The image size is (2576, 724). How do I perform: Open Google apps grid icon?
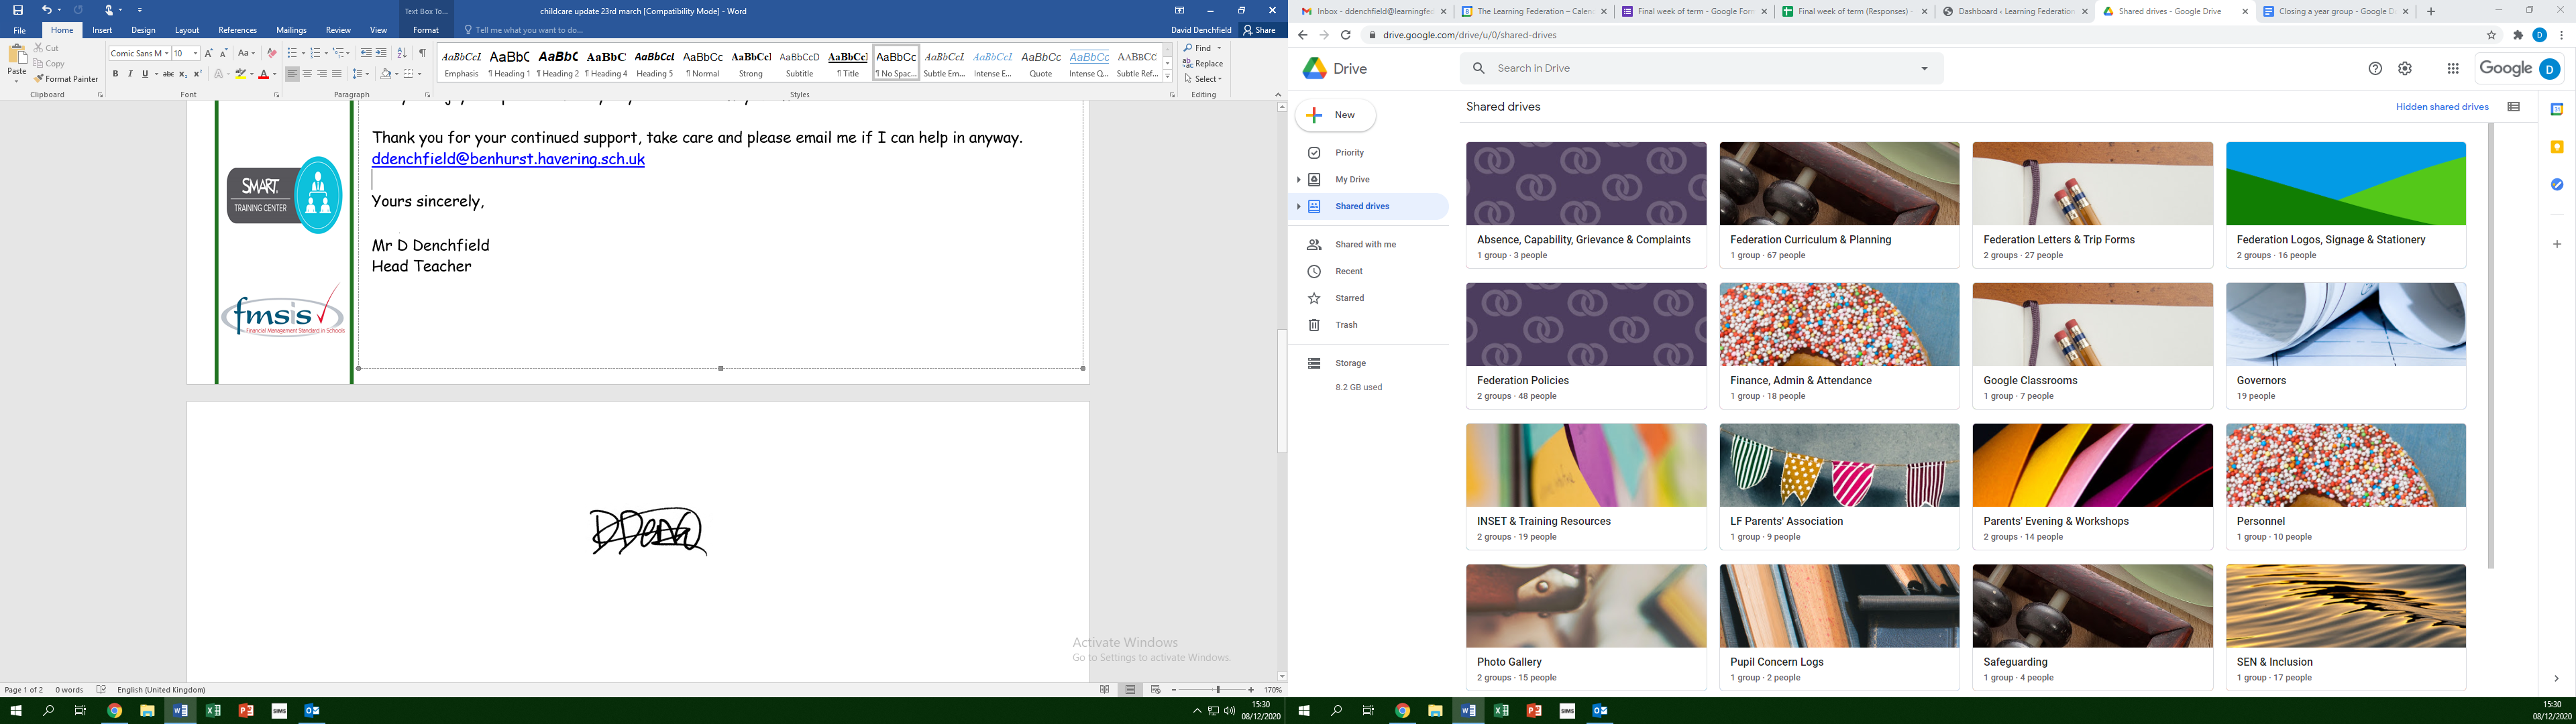2453,68
